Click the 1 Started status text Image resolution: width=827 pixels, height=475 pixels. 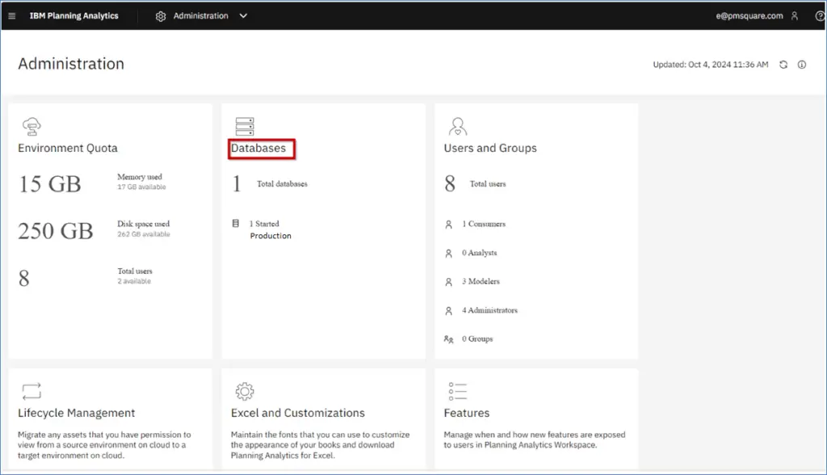264,224
